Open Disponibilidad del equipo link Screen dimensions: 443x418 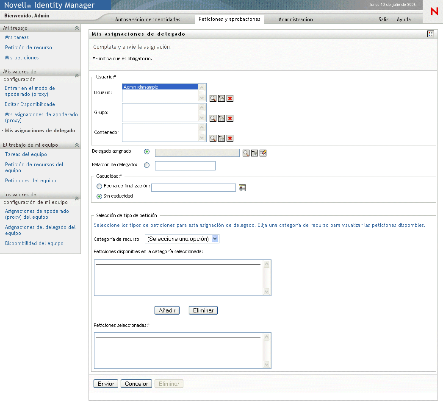(x=34, y=243)
